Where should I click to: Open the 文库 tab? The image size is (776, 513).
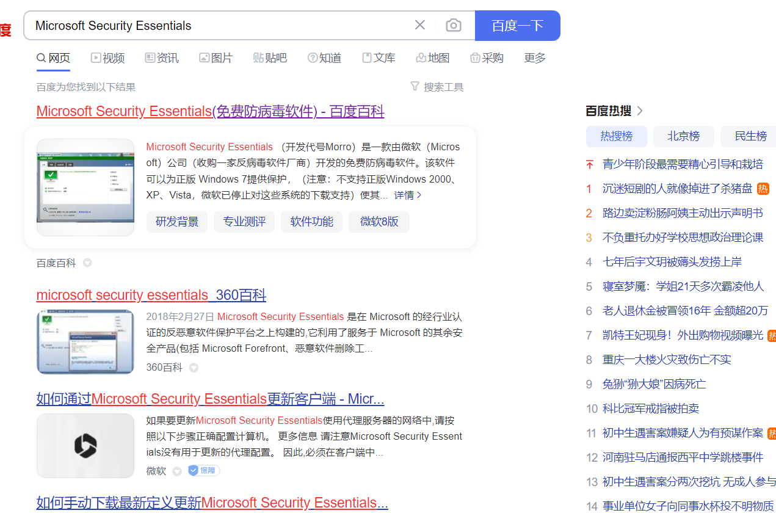(x=379, y=58)
